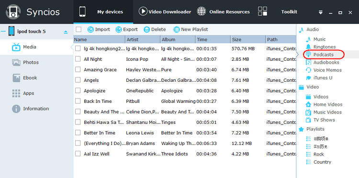Click the phone icon beside My devices
359x178 pixels.
82,11
